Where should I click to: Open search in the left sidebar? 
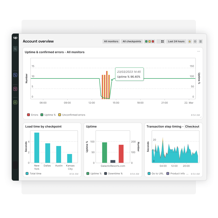[x=15, y=49]
